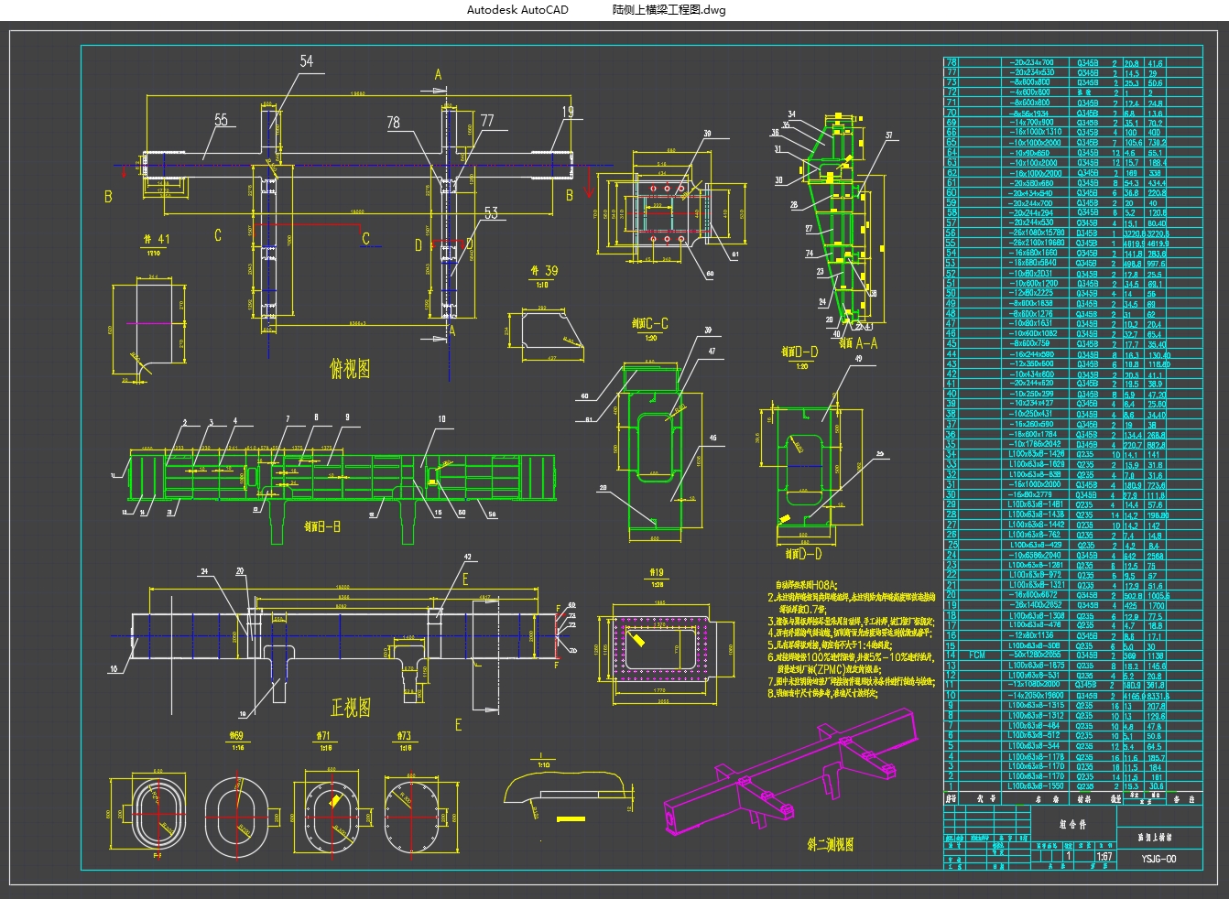Select the 件19 dotted rectangular flange drawing
Screen dimensions: 1229x899
tap(660, 648)
